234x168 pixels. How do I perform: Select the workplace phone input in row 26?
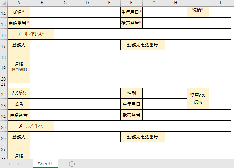coord(198,137)
